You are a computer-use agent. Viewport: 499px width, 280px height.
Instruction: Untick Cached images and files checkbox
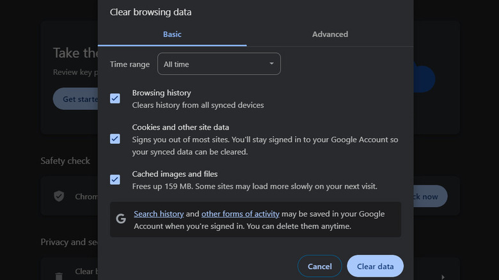115,180
